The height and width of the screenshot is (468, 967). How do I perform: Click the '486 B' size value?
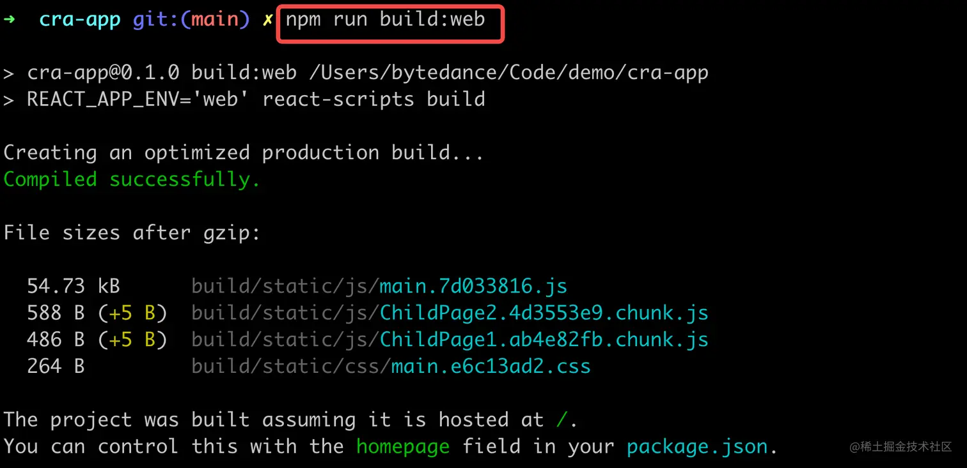click(x=56, y=340)
